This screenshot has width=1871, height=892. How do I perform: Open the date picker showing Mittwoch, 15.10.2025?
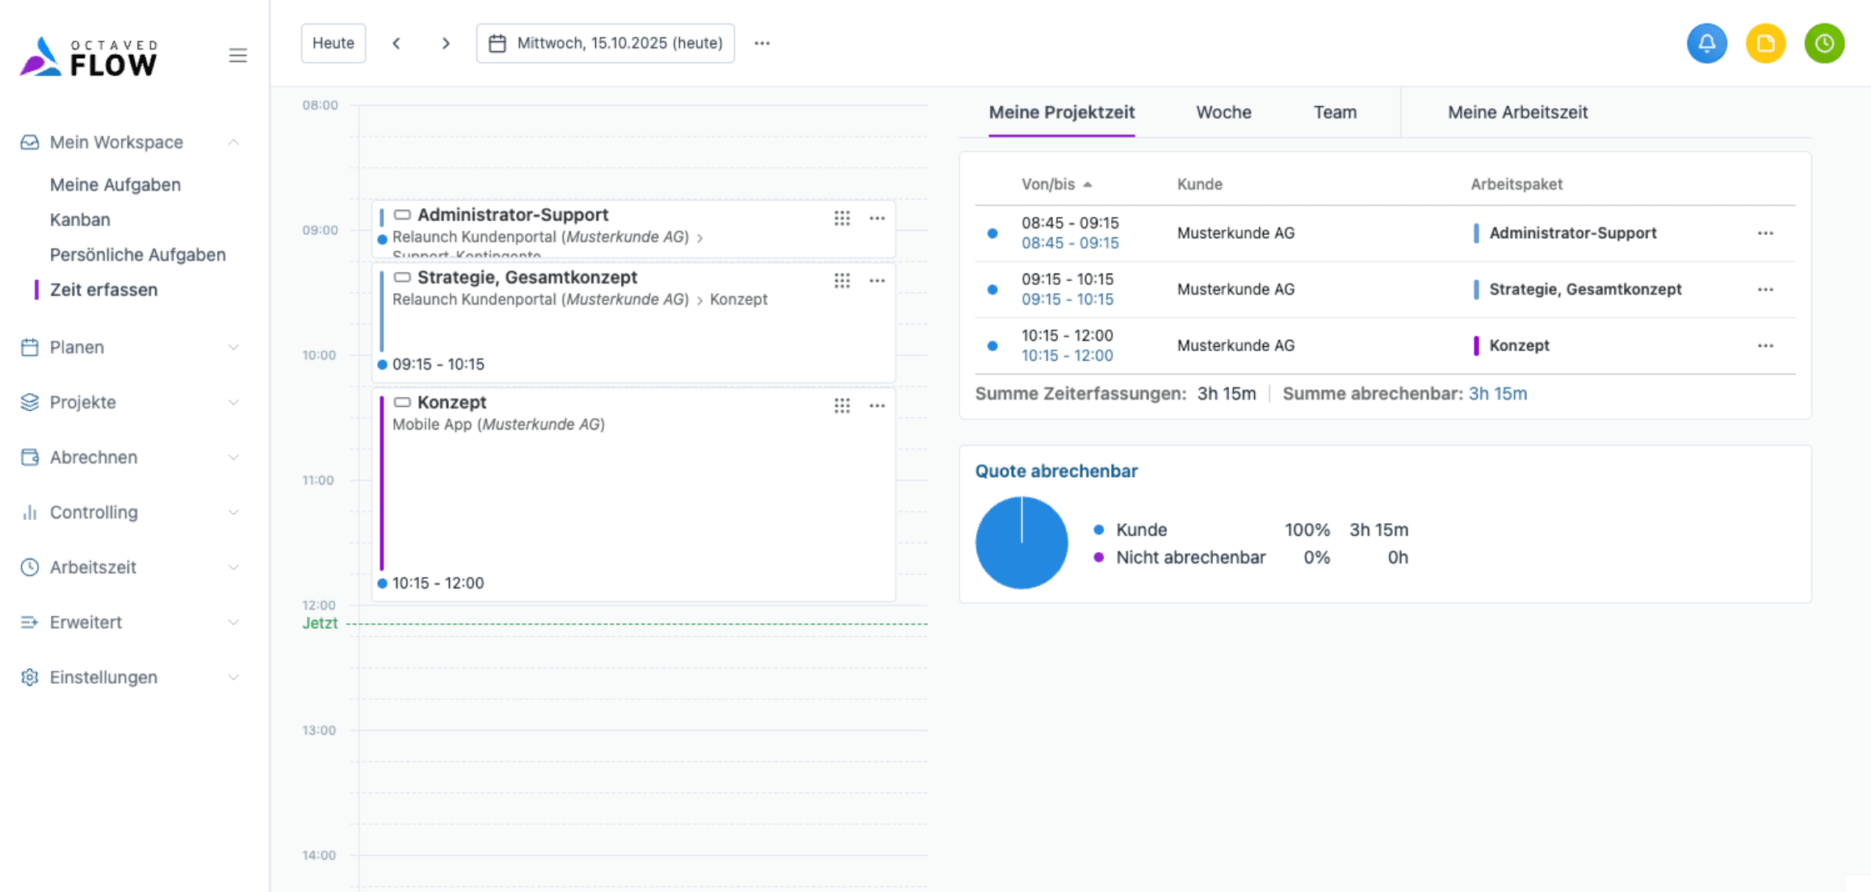605,44
